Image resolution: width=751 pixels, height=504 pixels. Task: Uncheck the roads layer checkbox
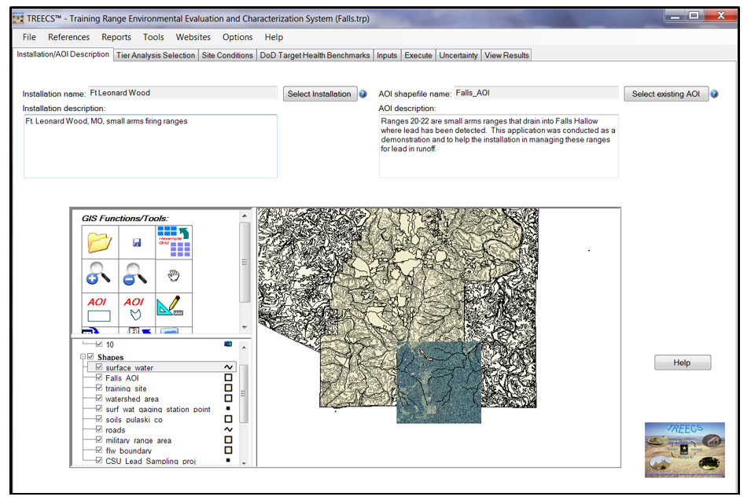click(99, 430)
